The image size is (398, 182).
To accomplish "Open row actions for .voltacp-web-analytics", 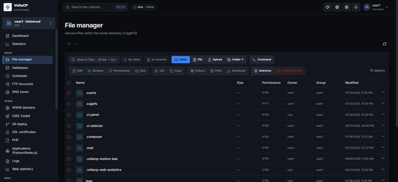I will [383, 170].
